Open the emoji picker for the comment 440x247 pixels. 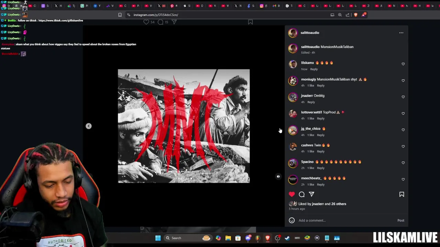(291, 220)
